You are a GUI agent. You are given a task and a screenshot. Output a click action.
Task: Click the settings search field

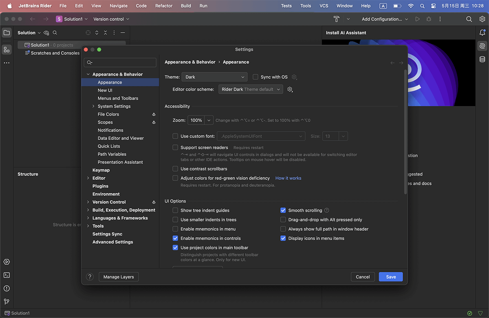pyautogui.click(x=120, y=62)
